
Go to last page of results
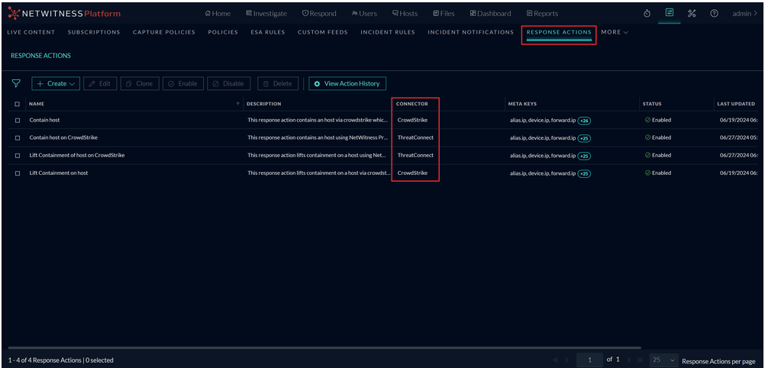[x=640, y=360]
